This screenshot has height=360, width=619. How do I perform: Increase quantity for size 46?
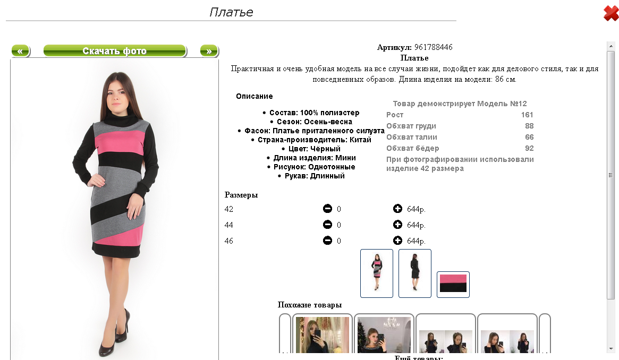397,240
